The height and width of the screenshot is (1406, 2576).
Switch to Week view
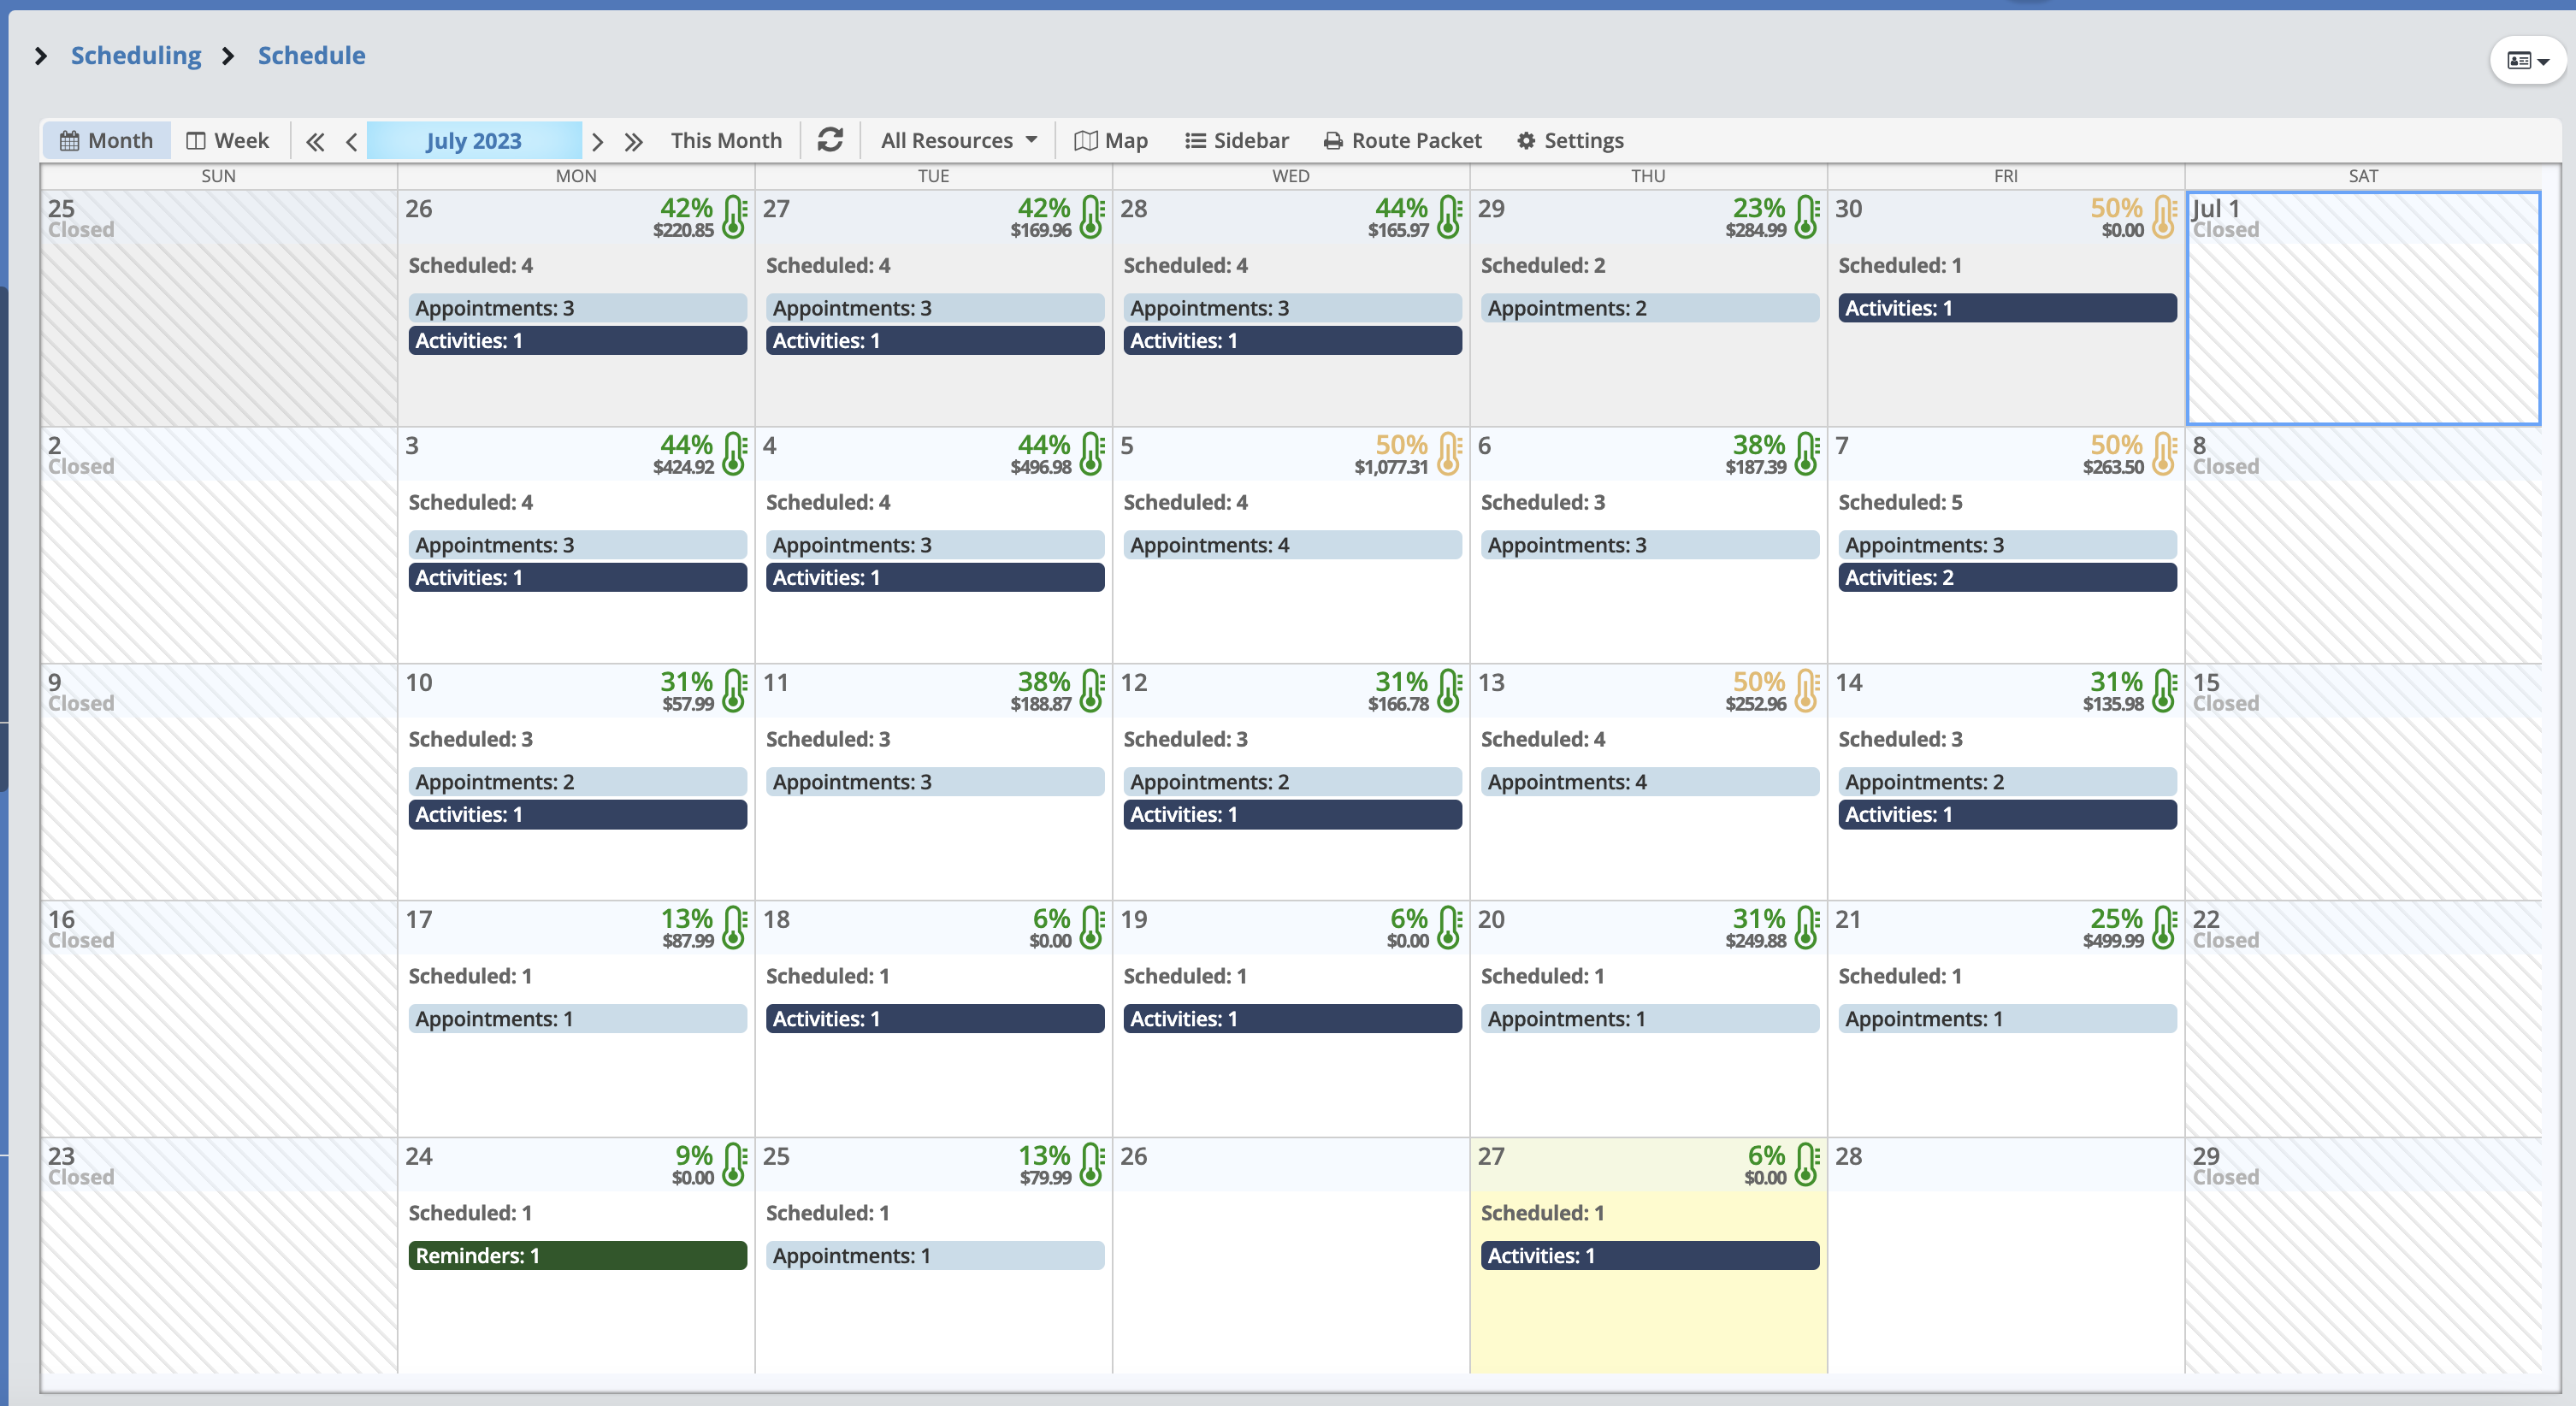click(228, 140)
